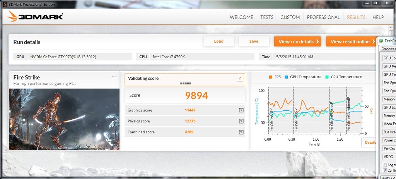
Task: Open the PROFESSIONAL tab
Action: pyautogui.click(x=323, y=17)
